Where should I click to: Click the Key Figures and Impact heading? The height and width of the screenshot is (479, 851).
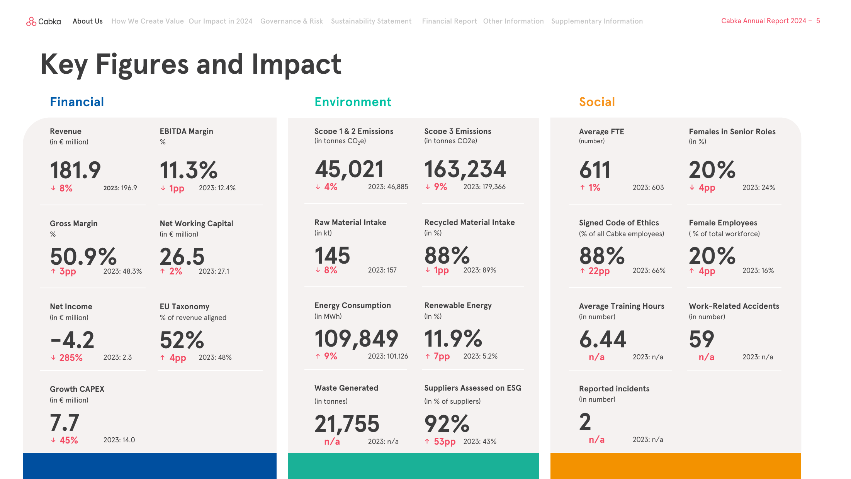(x=191, y=64)
